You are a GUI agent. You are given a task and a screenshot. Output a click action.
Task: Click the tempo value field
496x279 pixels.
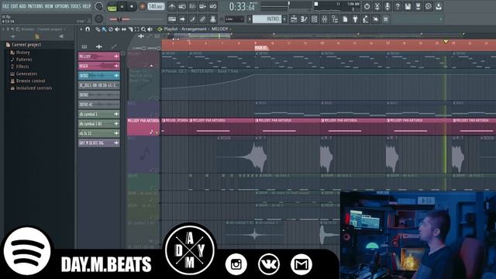click(x=156, y=6)
